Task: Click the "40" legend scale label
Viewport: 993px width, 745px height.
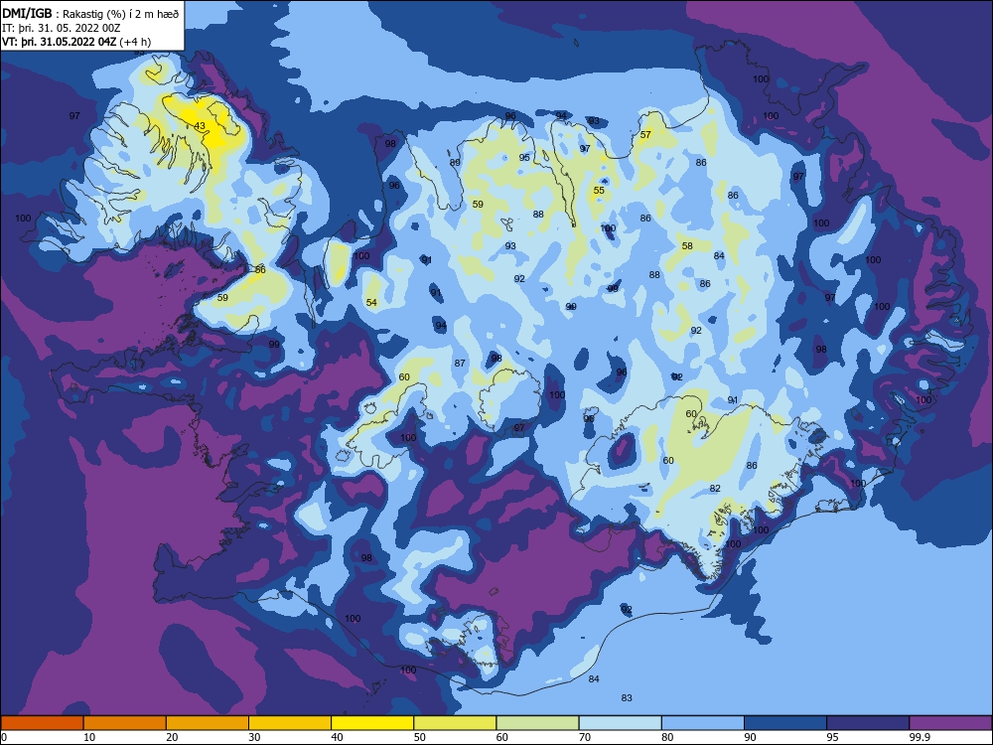Action: click(x=337, y=737)
